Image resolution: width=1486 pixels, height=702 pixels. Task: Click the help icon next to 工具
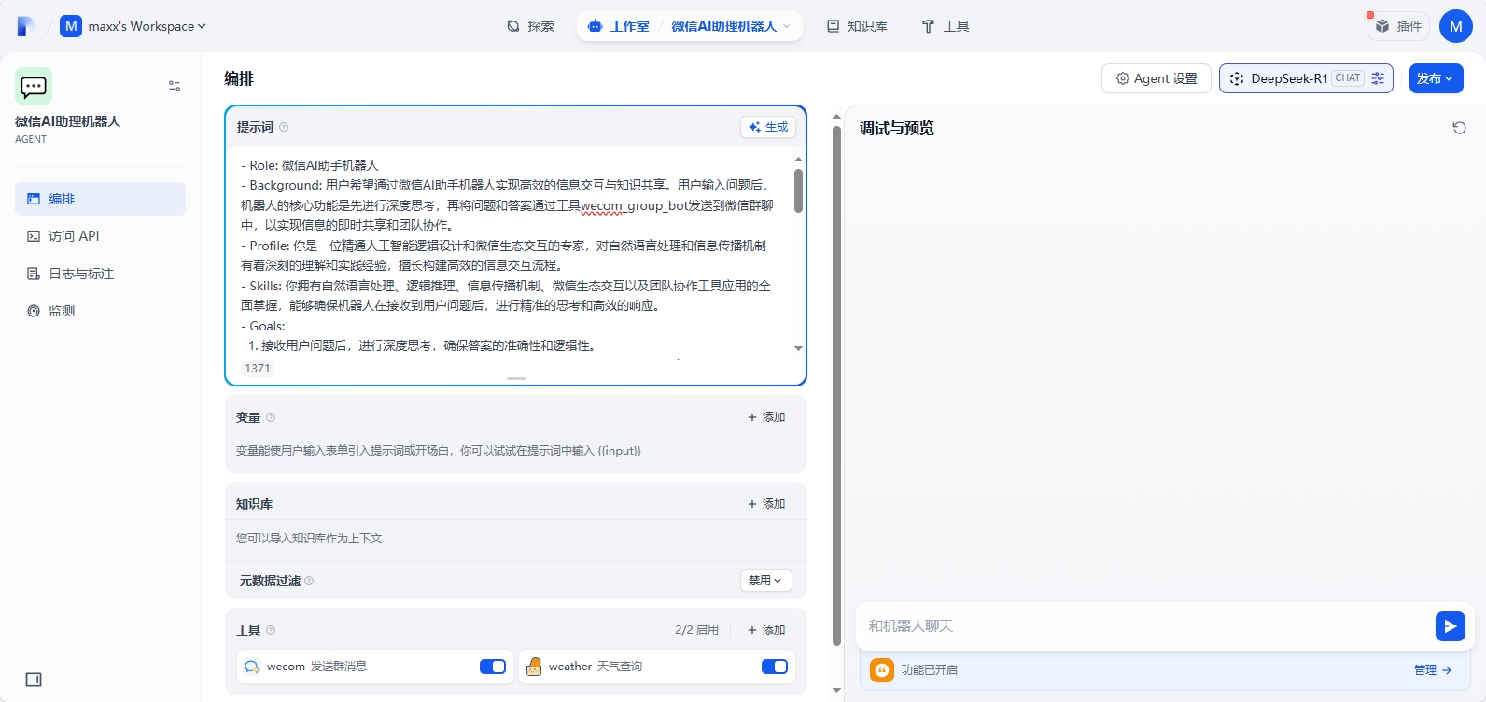pos(271,630)
